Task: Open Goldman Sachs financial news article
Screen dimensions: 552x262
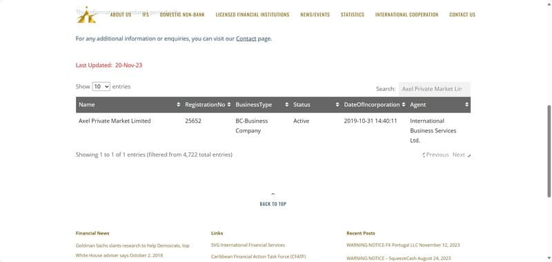Action: pos(132,250)
